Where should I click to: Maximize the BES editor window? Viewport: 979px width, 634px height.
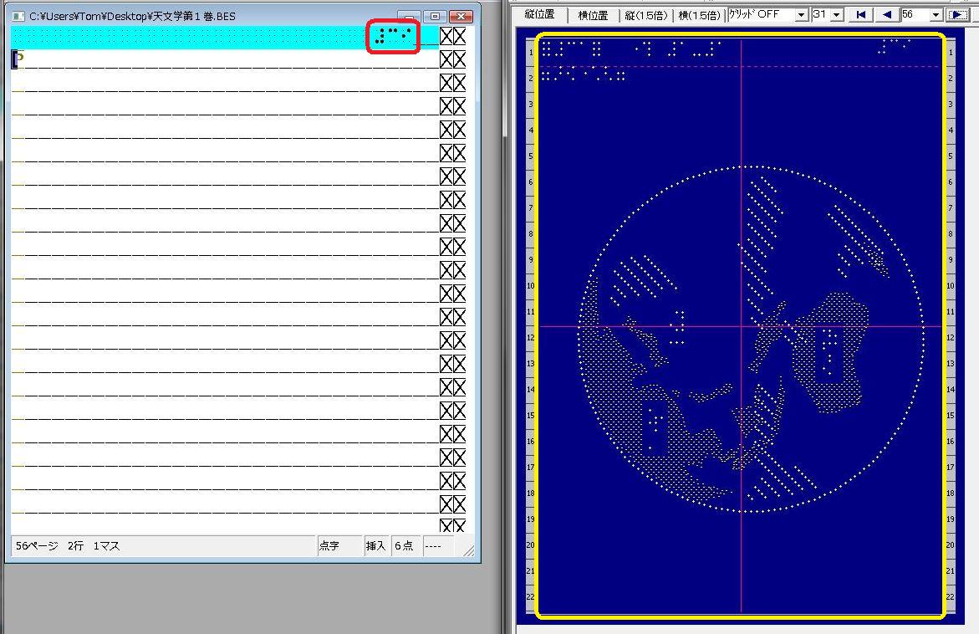(435, 16)
